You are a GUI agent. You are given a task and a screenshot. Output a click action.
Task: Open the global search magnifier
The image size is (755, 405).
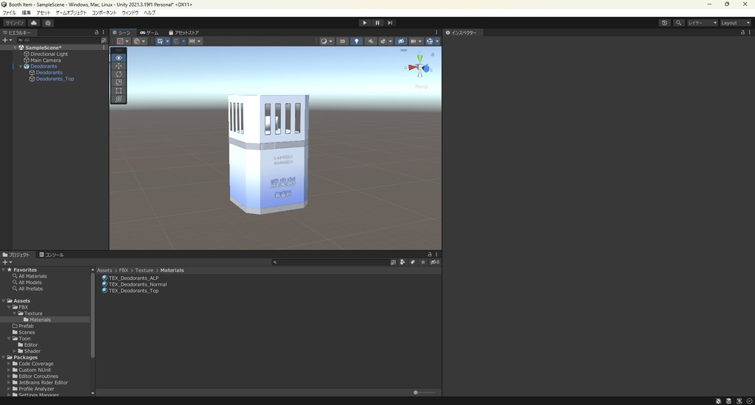678,23
